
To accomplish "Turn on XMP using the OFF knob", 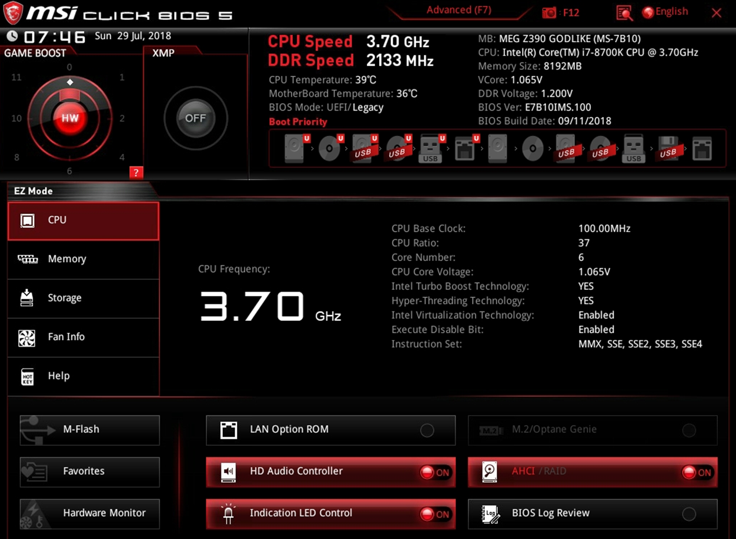I will point(195,118).
